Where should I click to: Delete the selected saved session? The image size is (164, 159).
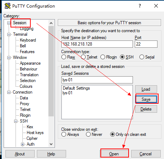[x=146, y=109]
